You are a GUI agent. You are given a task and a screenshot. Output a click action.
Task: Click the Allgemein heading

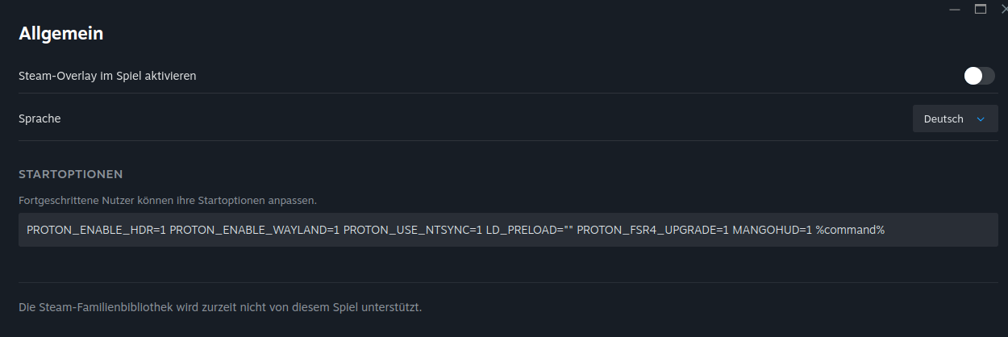pos(61,34)
